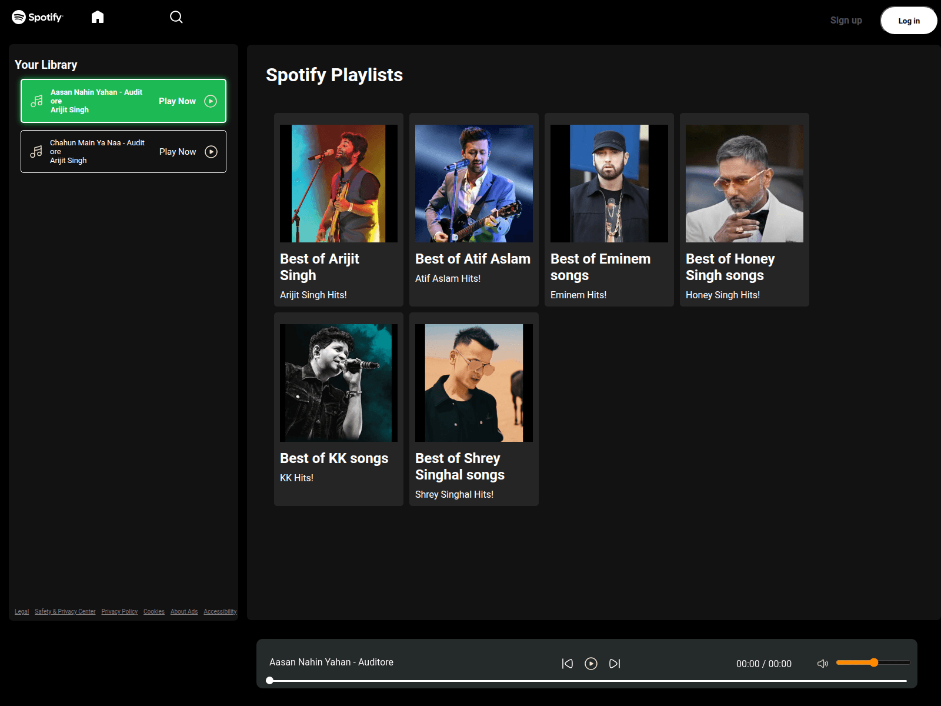The image size is (941, 706).
Task: Click the Spotify logo
Action: point(37,17)
